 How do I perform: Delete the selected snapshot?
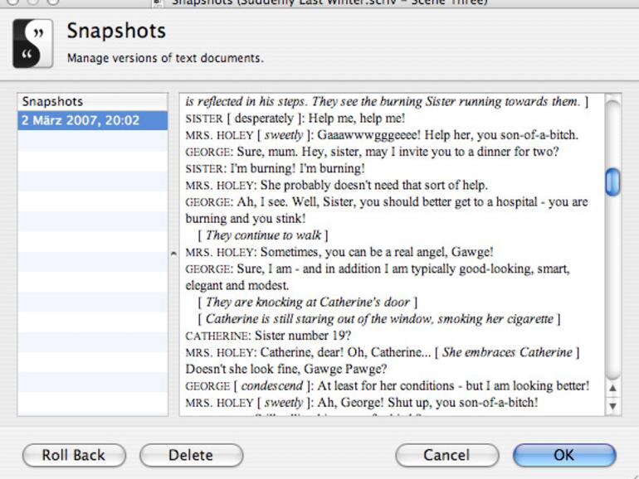pyautogui.click(x=191, y=455)
